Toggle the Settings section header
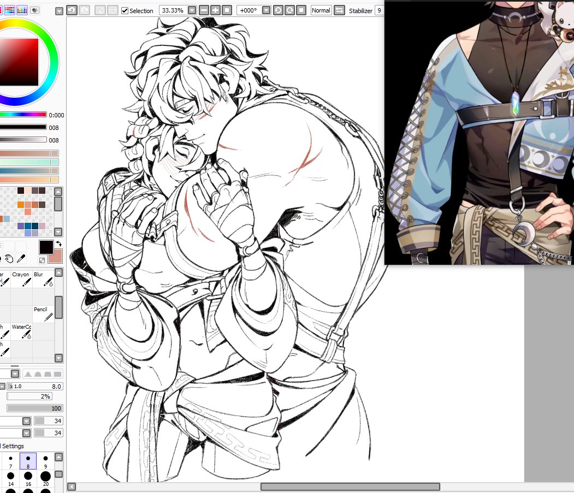Image resolution: width=574 pixels, height=493 pixels. tap(13, 446)
